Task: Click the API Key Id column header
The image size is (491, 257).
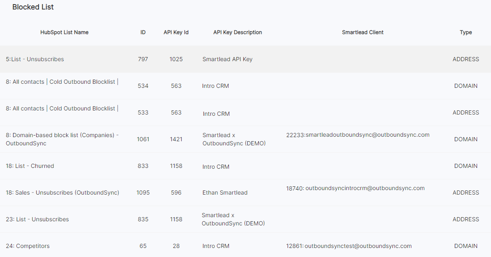Action: pyautogui.click(x=176, y=32)
